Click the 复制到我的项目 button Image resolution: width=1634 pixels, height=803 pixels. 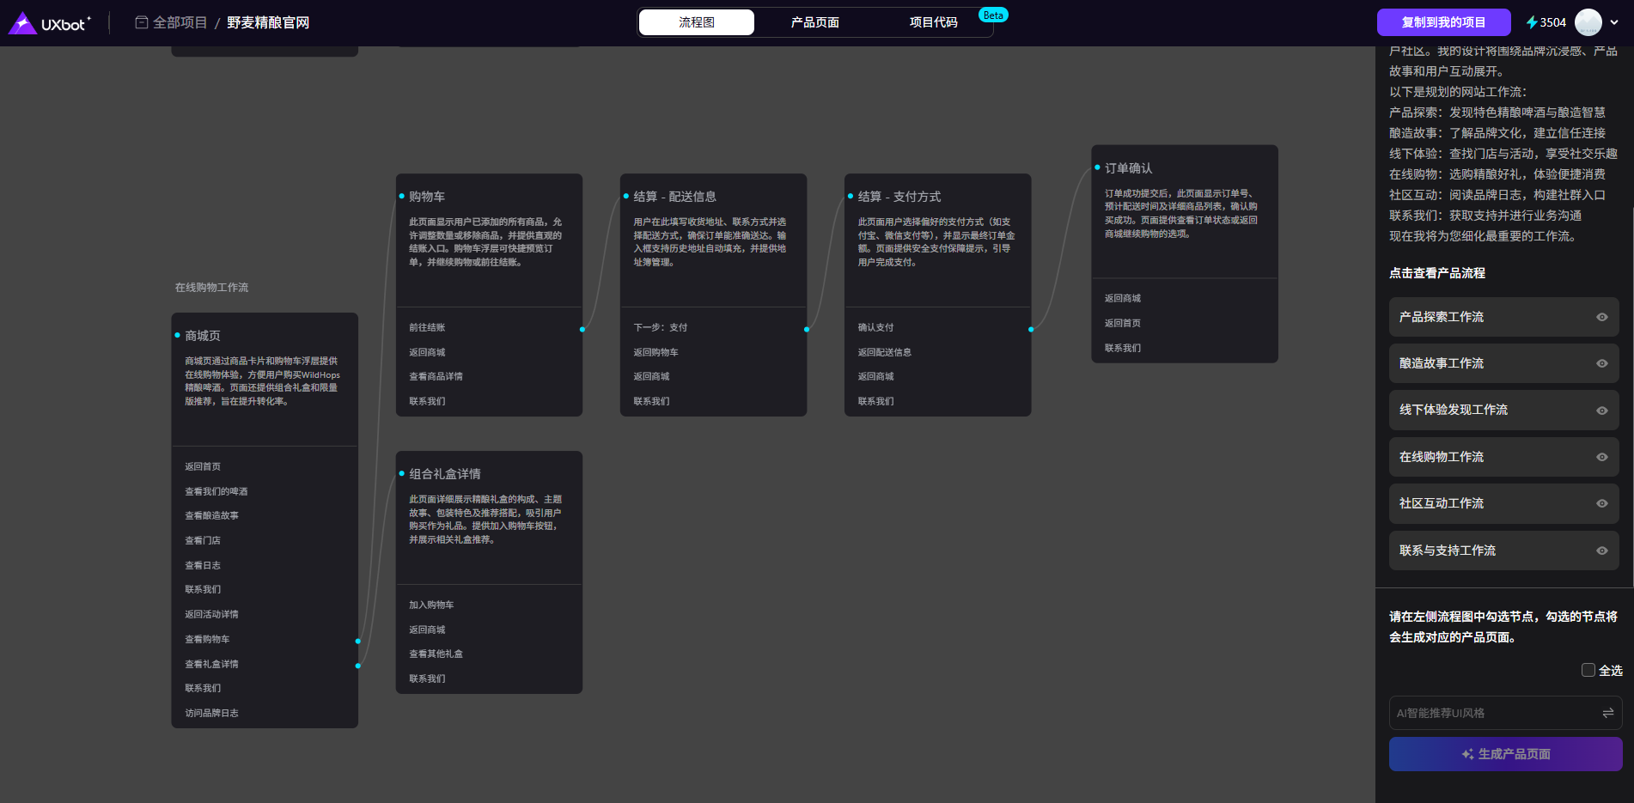[x=1443, y=22]
